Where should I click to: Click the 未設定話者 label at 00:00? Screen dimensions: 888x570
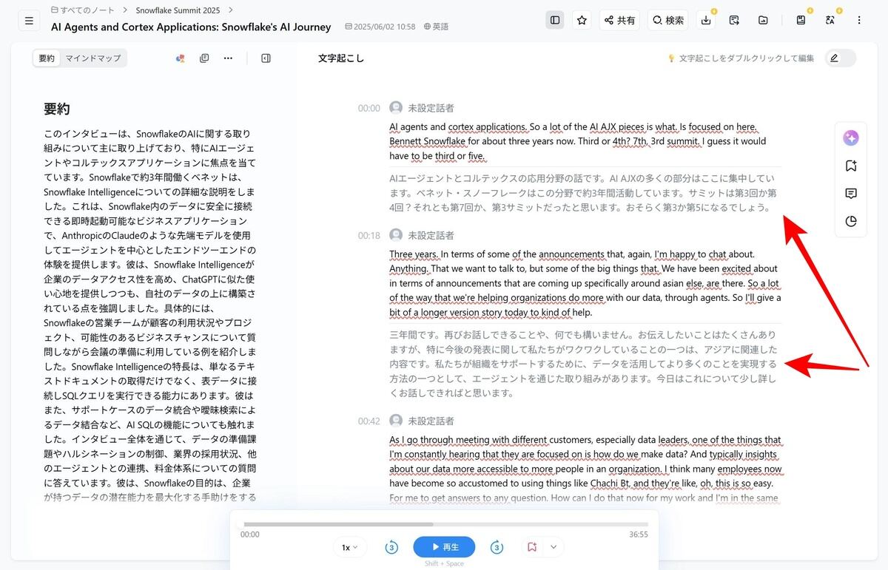click(431, 108)
